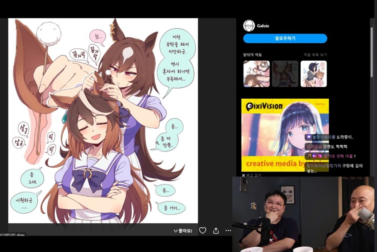Click chat message ending 셋째 아들 ?

point(331,156)
